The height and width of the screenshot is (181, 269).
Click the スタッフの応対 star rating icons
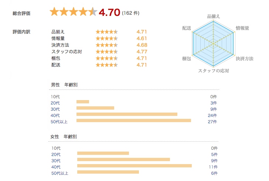[x=106, y=52]
